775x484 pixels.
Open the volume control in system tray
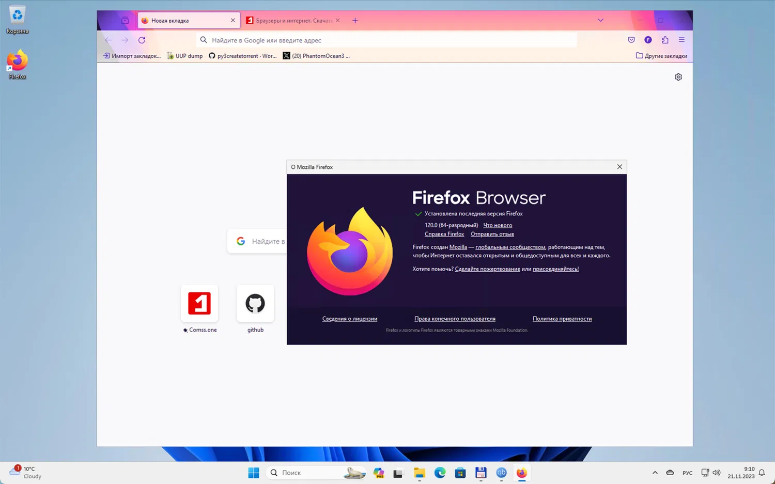click(x=717, y=473)
